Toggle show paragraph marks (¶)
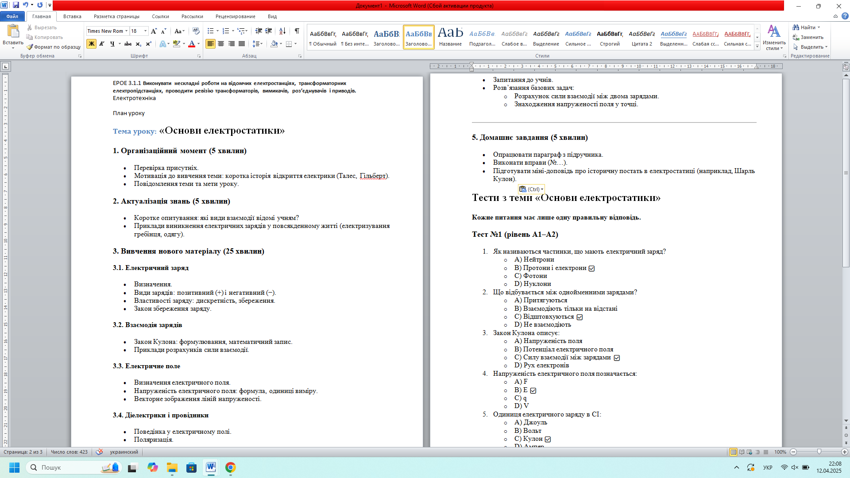This screenshot has height=478, width=850. (297, 31)
